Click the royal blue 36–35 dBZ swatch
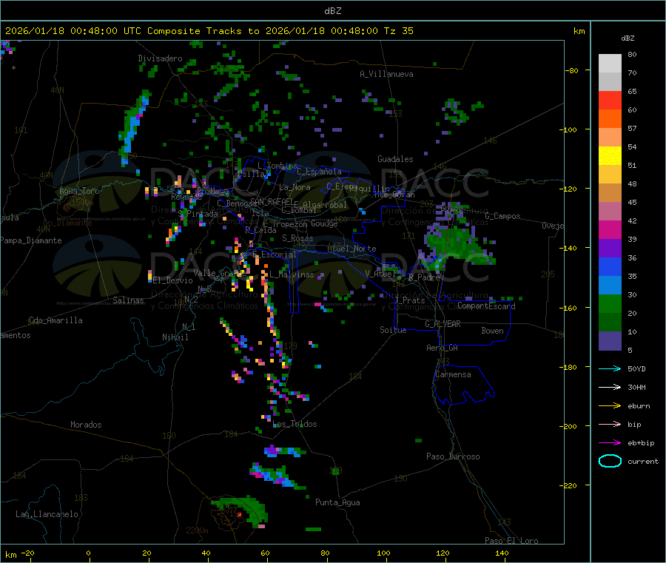This screenshot has width=666, height=563. pos(610,266)
